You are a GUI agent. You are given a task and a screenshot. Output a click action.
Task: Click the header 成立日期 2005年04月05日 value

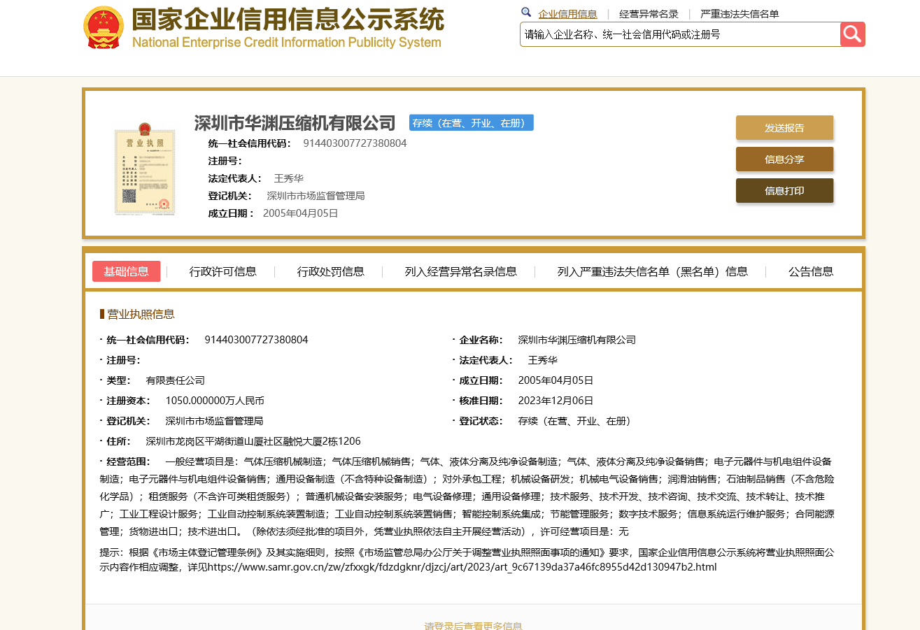[300, 213]
